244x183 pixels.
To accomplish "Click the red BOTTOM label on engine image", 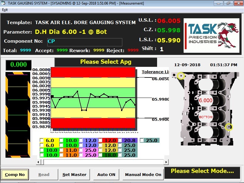I will [x=206, y=117].
